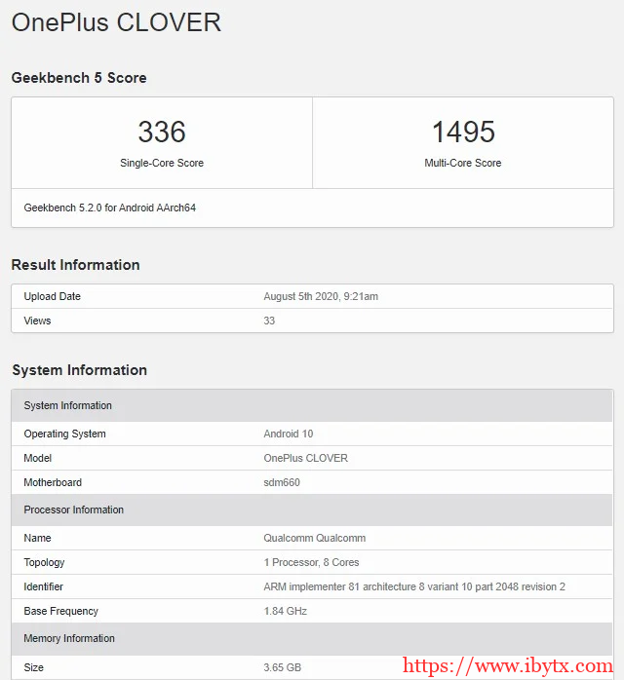
Task: Click the 1.84 GHz base frequency value
Action: pos(286,611)
